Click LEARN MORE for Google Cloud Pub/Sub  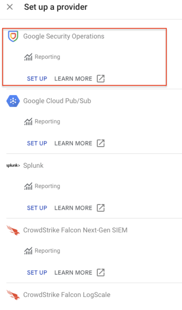(73, 143)
